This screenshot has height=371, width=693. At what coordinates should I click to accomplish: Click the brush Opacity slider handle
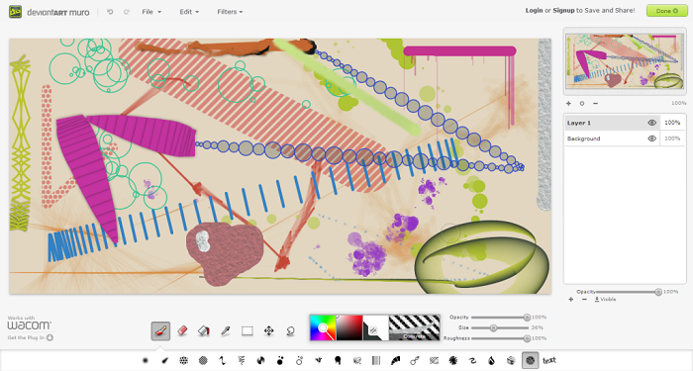pyautogui.click(x=527, y=318)
